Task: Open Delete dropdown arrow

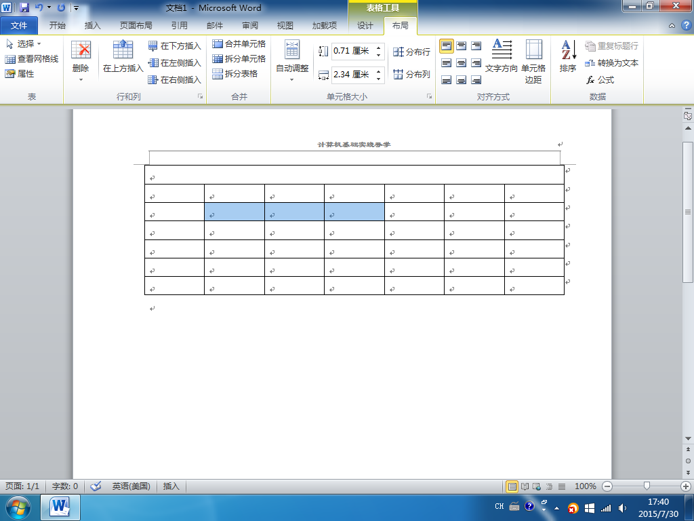Action: (x=81, y=80)
